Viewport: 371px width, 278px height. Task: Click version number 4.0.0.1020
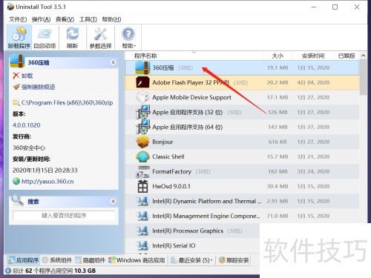tap(27, 125)
